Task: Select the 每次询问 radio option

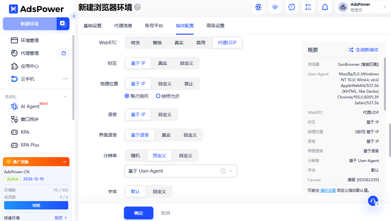Action: (x=136, y=96)
